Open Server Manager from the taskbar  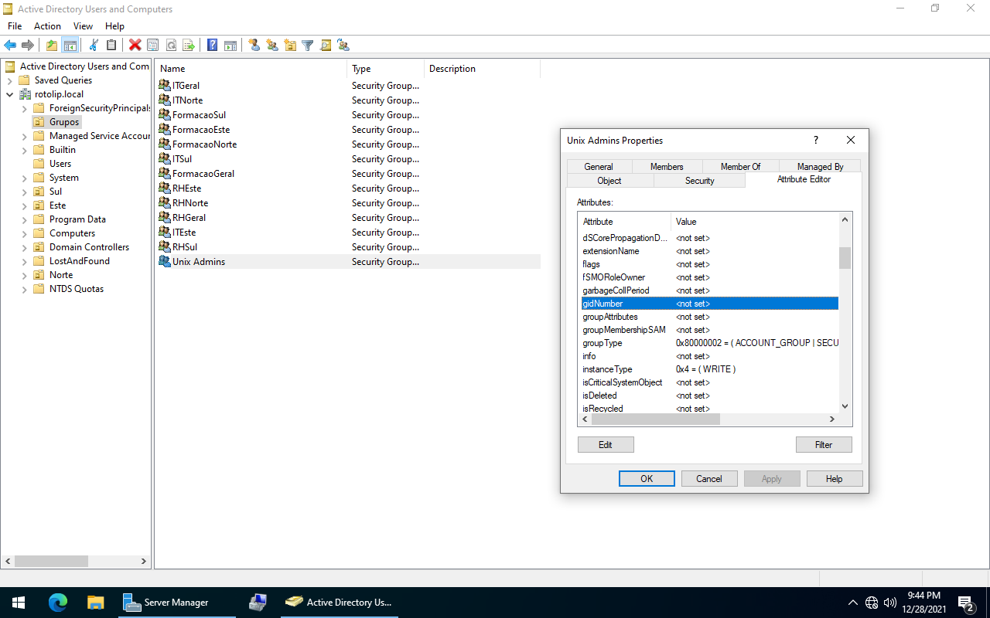177,602
